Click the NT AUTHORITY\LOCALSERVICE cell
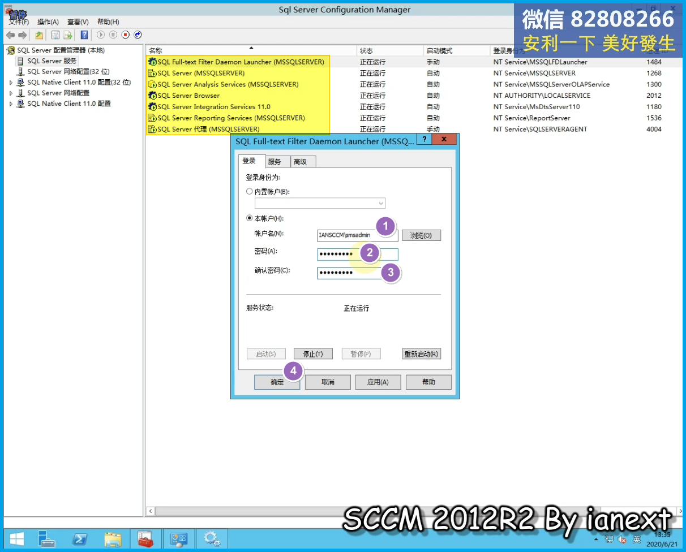 [x=542, y=96]
